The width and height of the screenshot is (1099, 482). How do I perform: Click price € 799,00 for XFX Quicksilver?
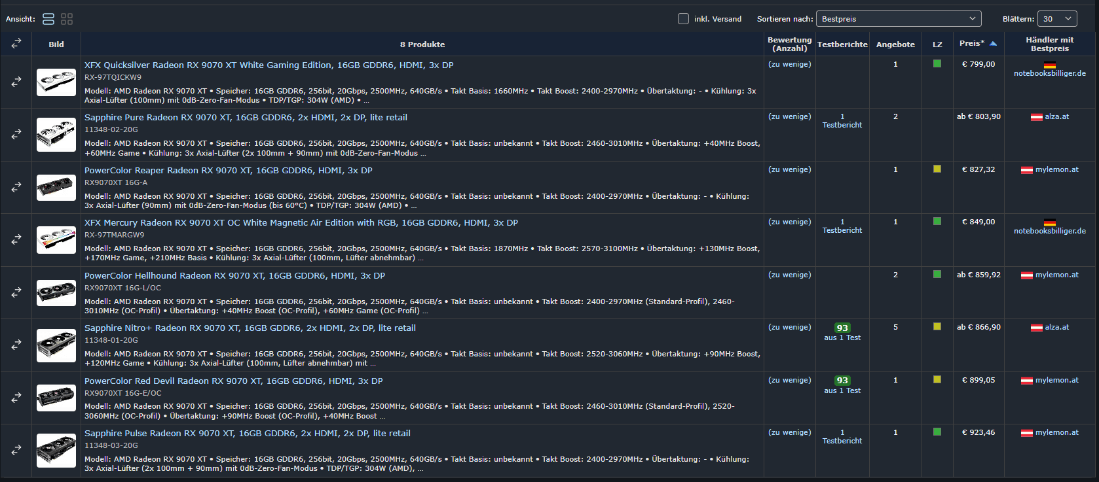978,64
